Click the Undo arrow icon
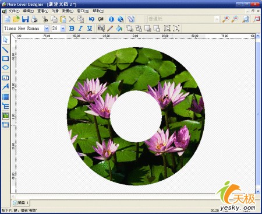The width and height of the screenshot is (262, 214). click(x=91, y=19)
